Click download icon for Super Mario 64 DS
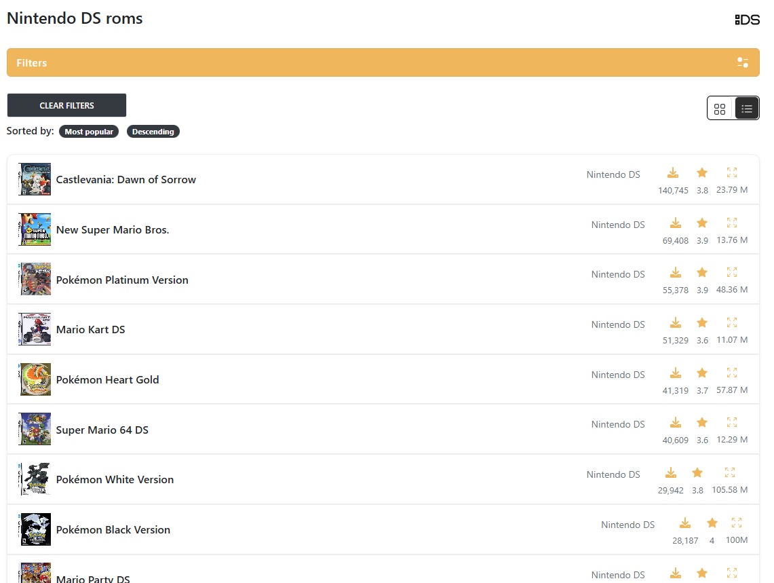 pyautogui.click(x=675, y=423)
